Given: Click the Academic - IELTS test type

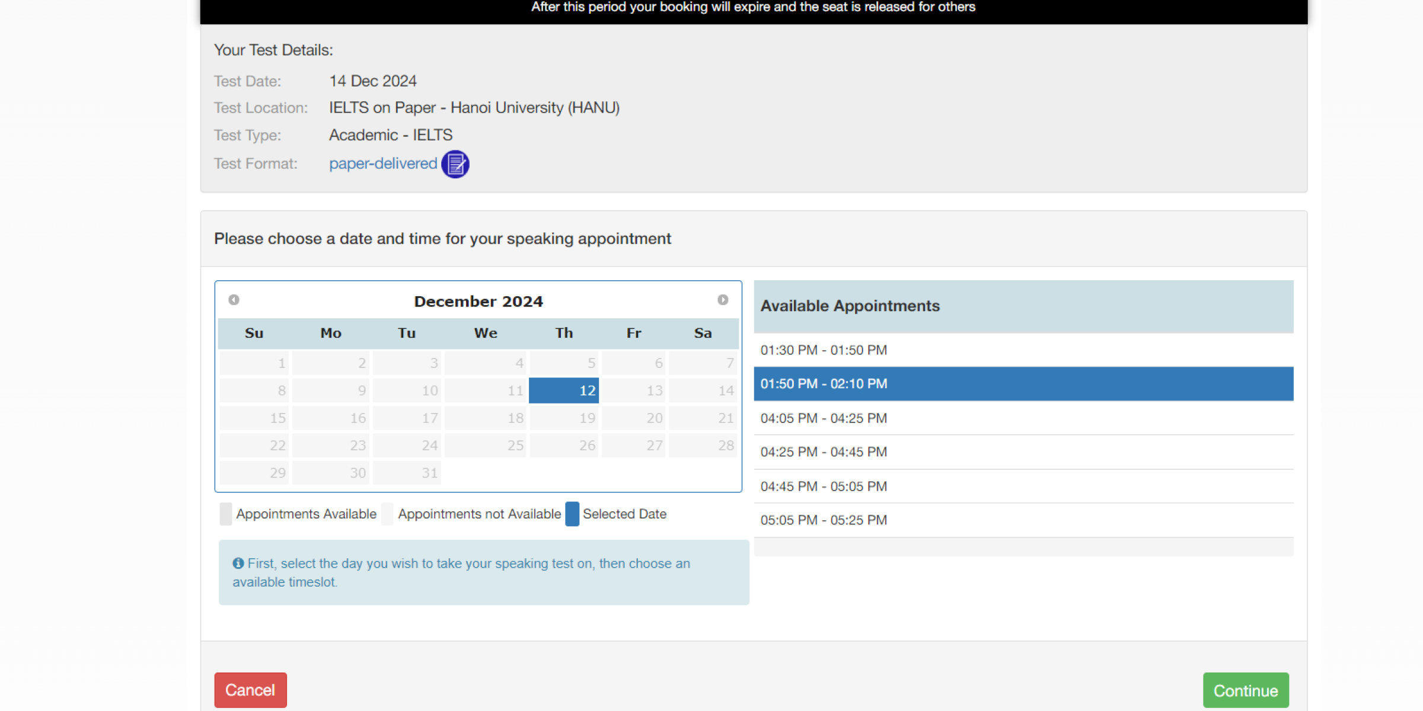Looking at the screenshot, I should 391,135.
